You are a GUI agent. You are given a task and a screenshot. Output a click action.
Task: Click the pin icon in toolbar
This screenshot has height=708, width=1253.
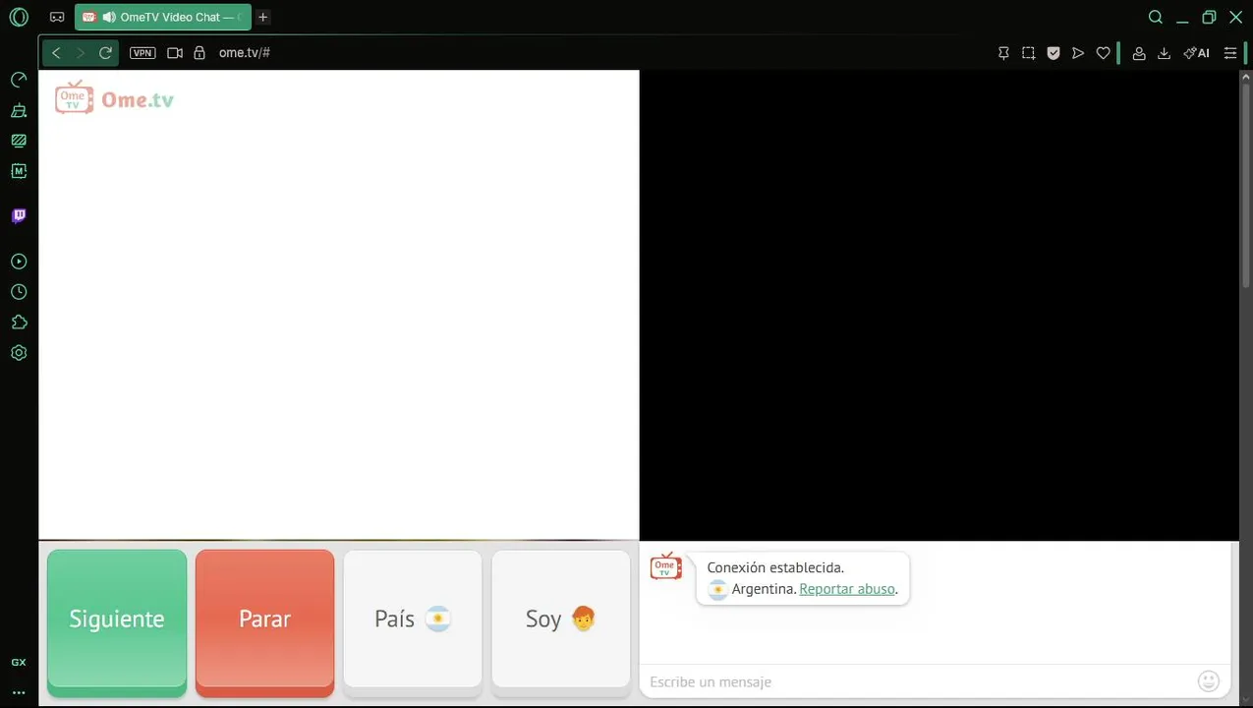pyautogui.click(x=1003, y=53)
